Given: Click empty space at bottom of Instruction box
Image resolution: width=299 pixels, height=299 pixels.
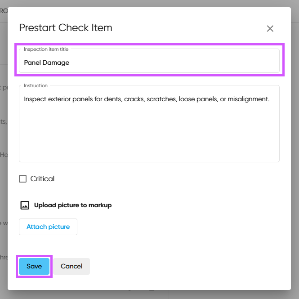Looking at the screenshot, I should coord(149,151).
